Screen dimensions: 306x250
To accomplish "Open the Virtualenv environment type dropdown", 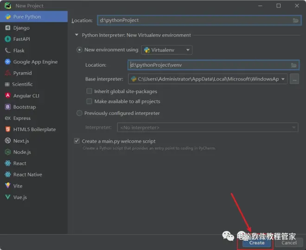I will (x=167, y=50).
